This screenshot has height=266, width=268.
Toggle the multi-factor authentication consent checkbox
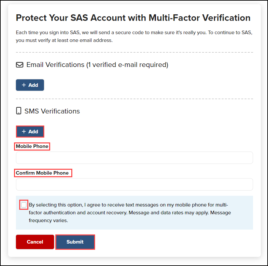[23, 205]
